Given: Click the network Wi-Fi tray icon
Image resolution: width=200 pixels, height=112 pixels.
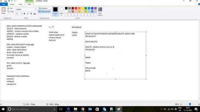Looking at the screenshot, I should [x=169, y=109].
